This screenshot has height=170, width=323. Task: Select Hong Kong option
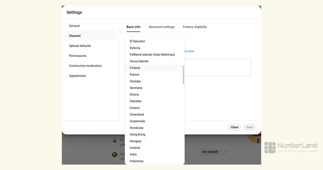154,134
